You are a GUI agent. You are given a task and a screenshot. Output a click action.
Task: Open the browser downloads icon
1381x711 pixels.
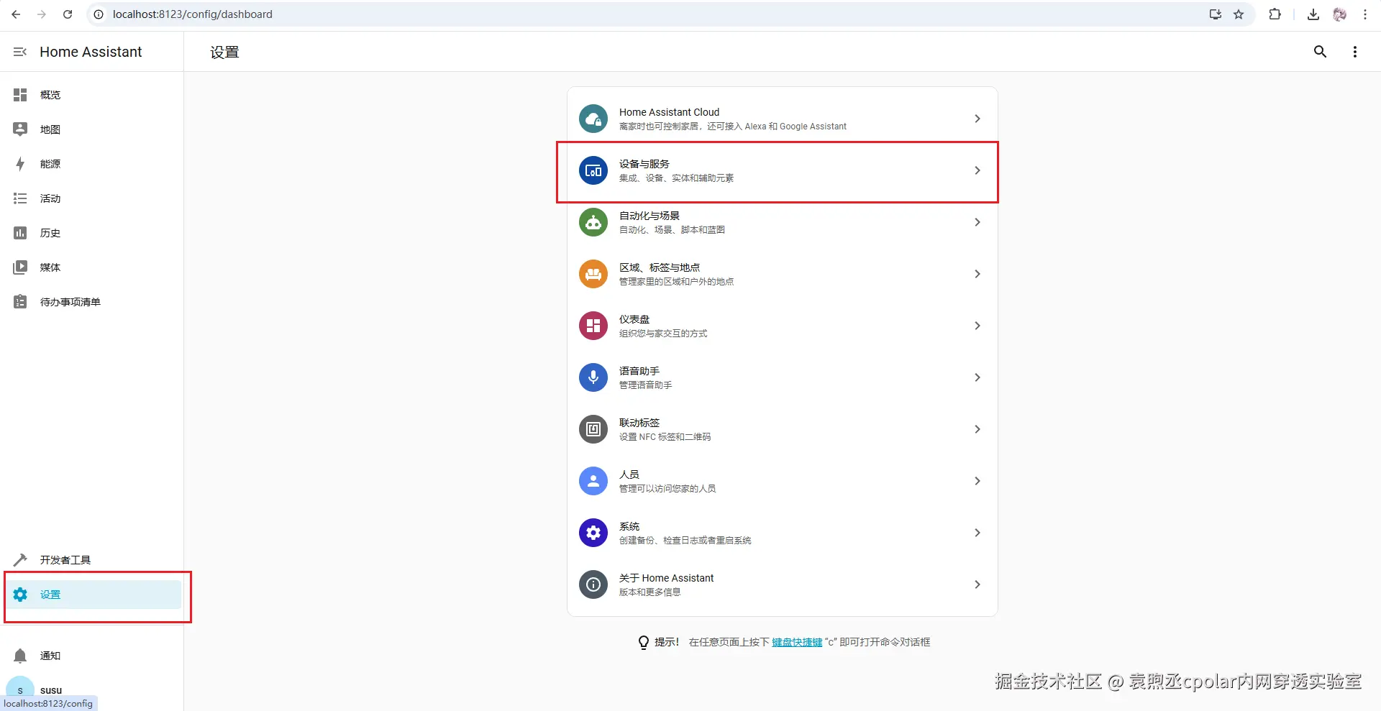coord(1313,14)
